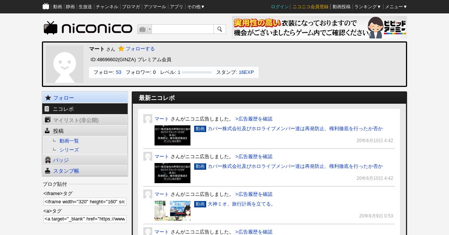Image resolution: width=449 pixels, height=235 pixels.
Task: Click second report's small avatar icon
Action: (148, 156)
